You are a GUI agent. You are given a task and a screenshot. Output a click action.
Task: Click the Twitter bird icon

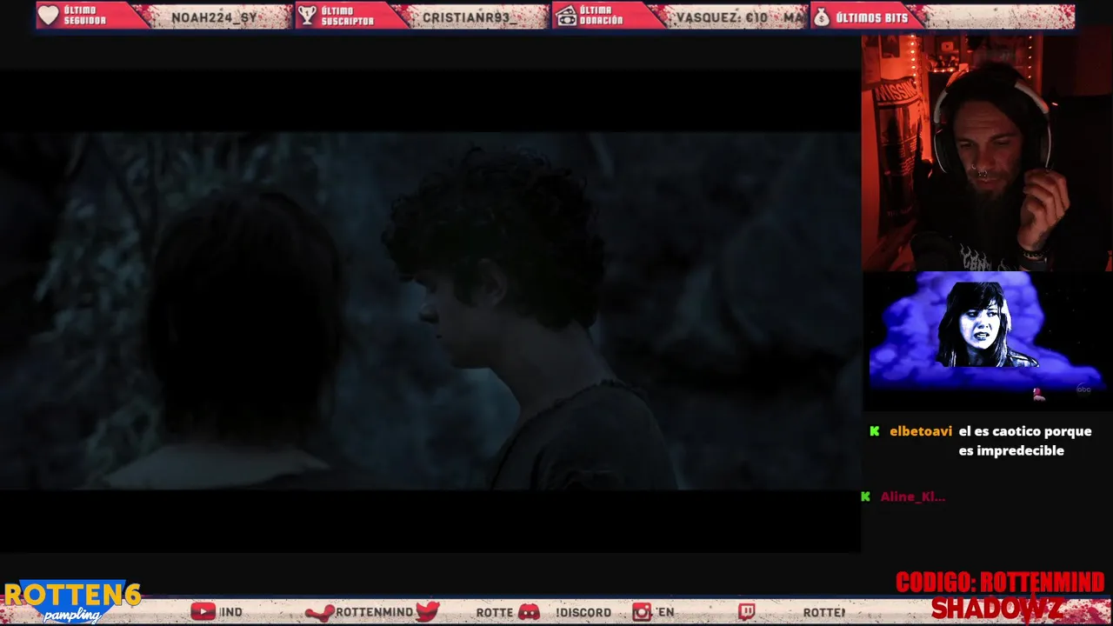coord(427,611)
